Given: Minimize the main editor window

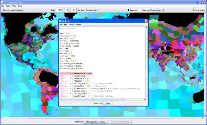Looking at the screenshot, I should pyautogui.click(x=198, y=2).
